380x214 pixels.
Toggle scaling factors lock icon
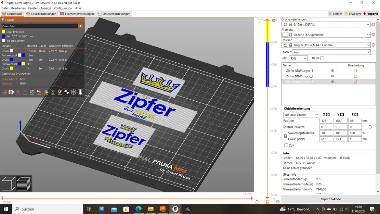(285, 136)
